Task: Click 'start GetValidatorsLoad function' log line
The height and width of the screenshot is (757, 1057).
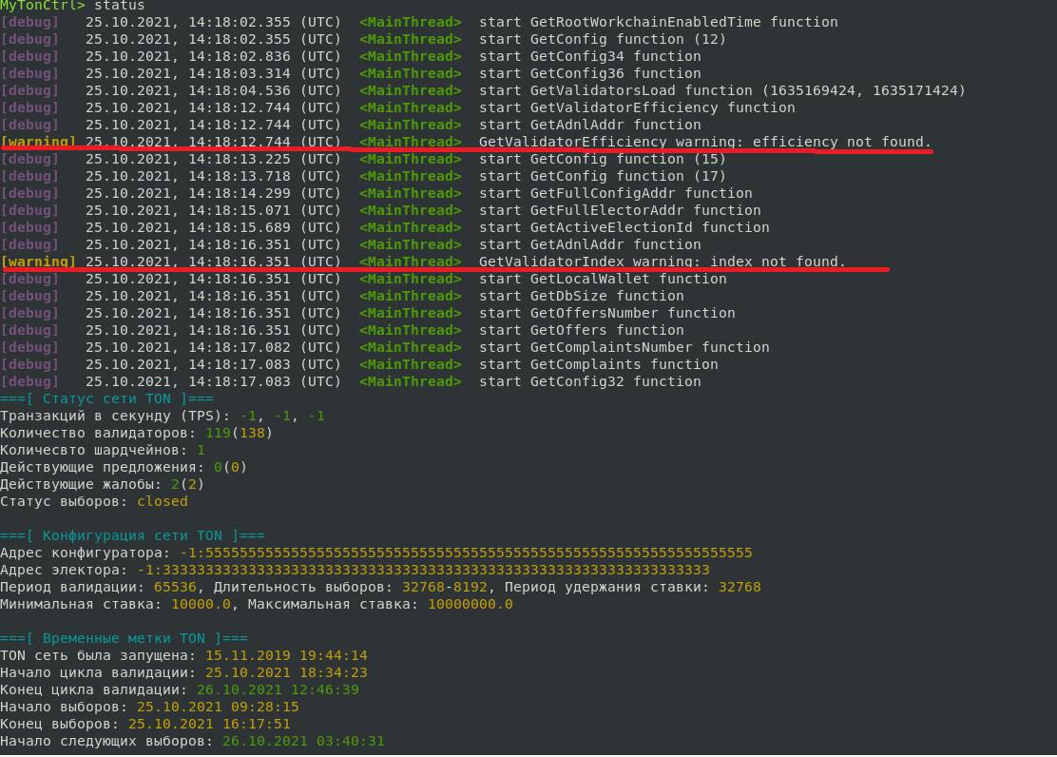Action: pos(722,90)
